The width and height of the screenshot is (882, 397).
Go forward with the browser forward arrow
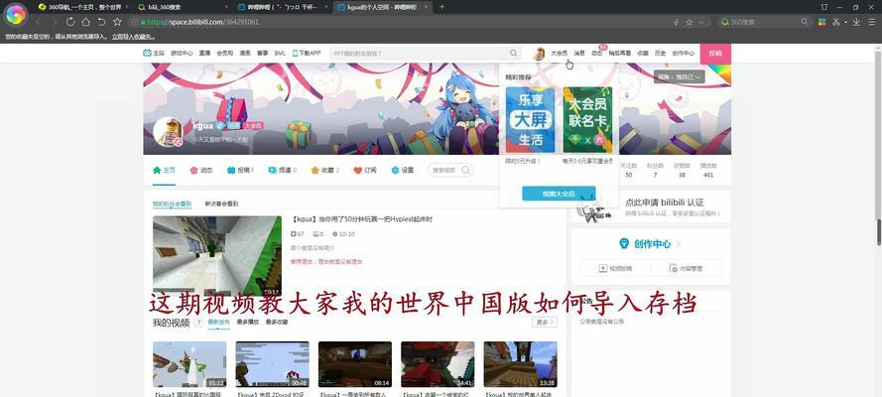[55, 22]
